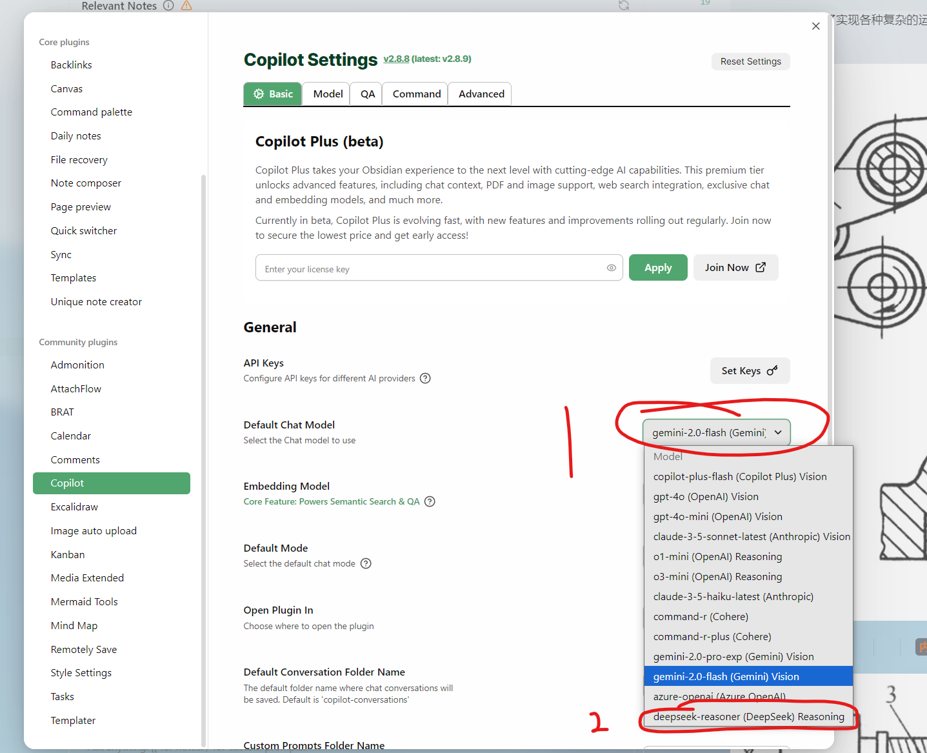Screen dimensions: 927x753
Task: Select o3-mini (OpenAI) Reasoning option
Action: click(x=748, y=577)
